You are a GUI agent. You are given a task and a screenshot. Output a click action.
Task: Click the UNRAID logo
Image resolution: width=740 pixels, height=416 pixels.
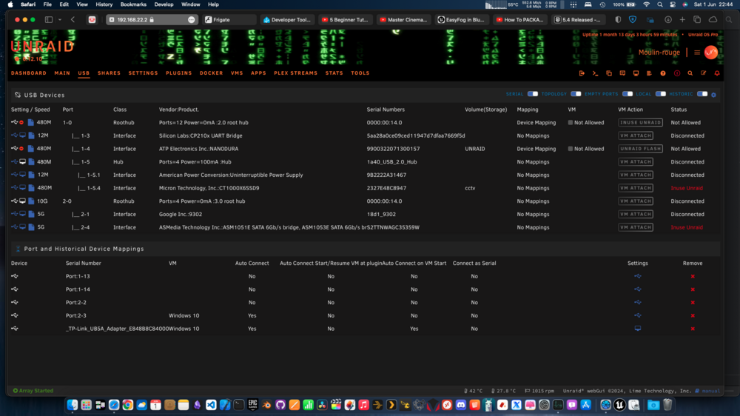click(42, 47)
